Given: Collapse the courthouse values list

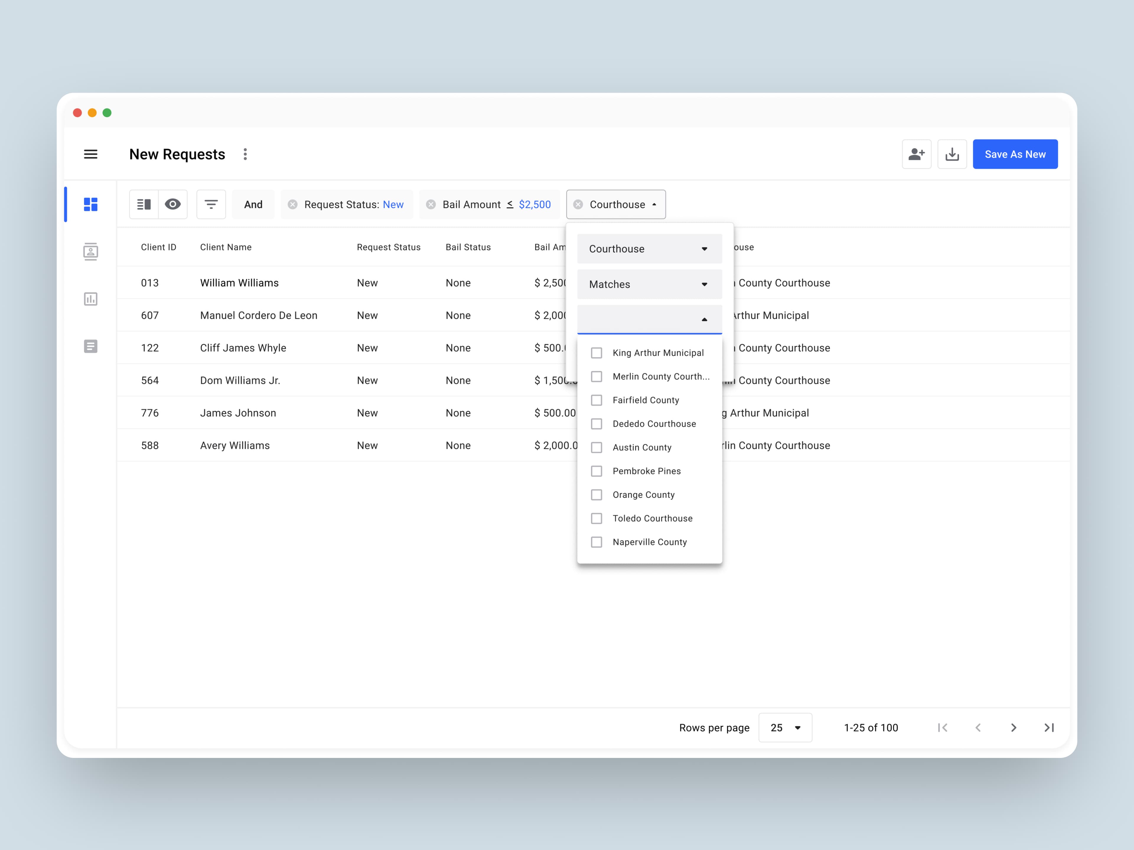Looking at the screenshot, I should tap(704, 319).
